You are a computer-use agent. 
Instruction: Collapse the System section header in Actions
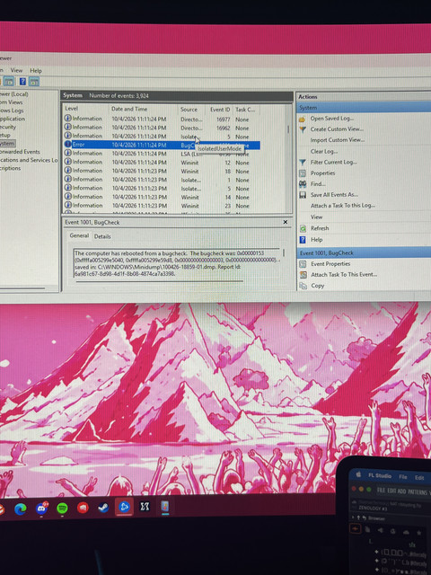(364, 108)
